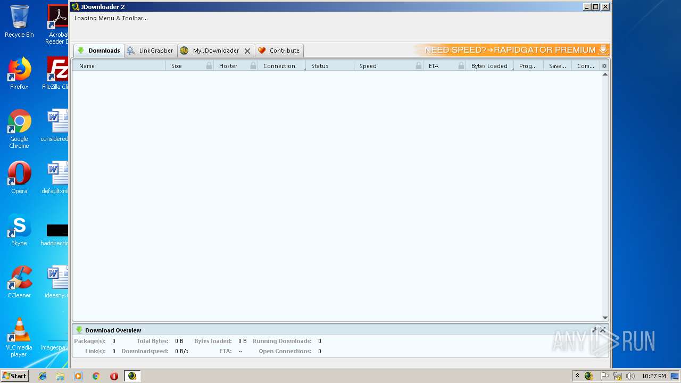Open Chrome from the taskbar

coord(96,376)
